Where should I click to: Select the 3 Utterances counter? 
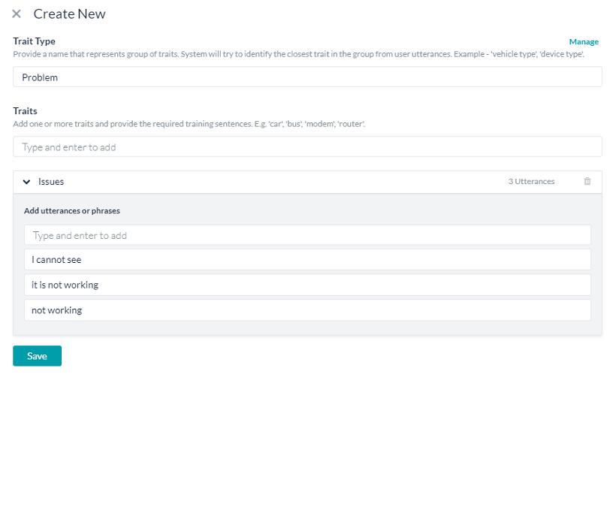pyautogui.click(x=532, y=181)
